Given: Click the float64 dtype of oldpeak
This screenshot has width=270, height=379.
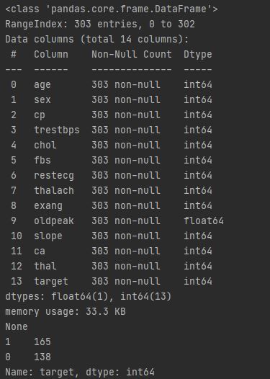Looking at the screenshot, I should click(204, 220).
